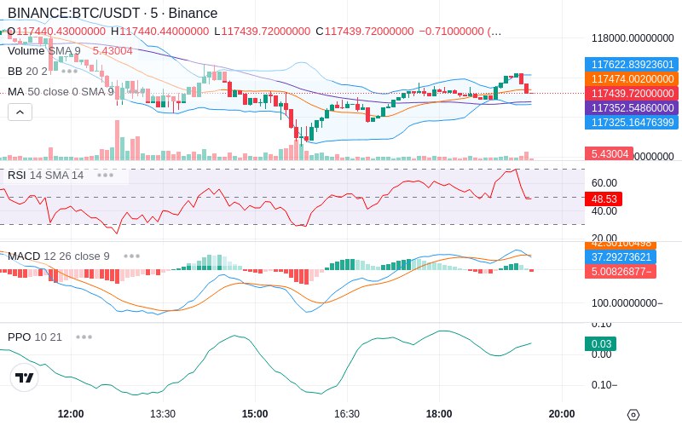682x426 pixels.
Task: Click the MACD 100.00000000 scale label
Action: [627, 303]
